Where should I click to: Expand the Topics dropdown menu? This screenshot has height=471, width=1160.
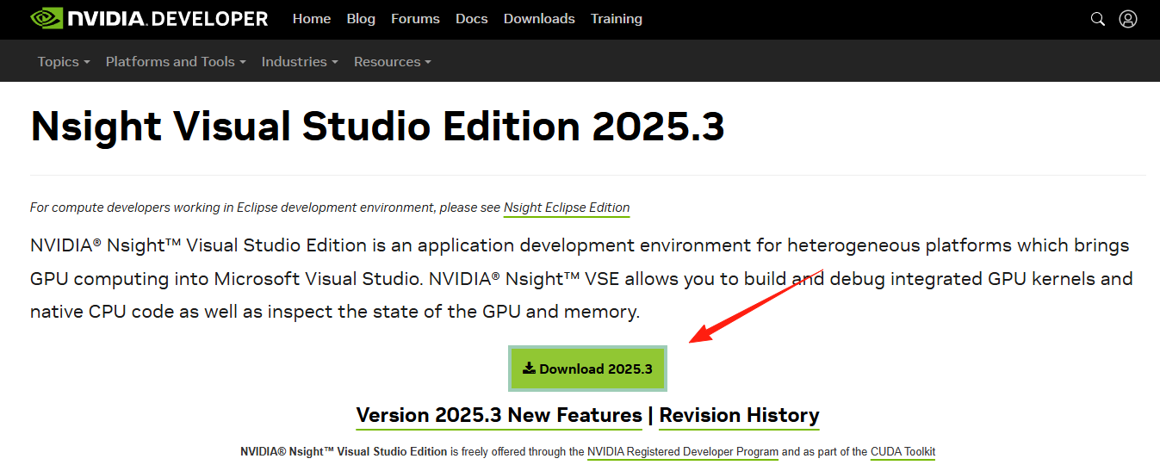tap(64, 62)
